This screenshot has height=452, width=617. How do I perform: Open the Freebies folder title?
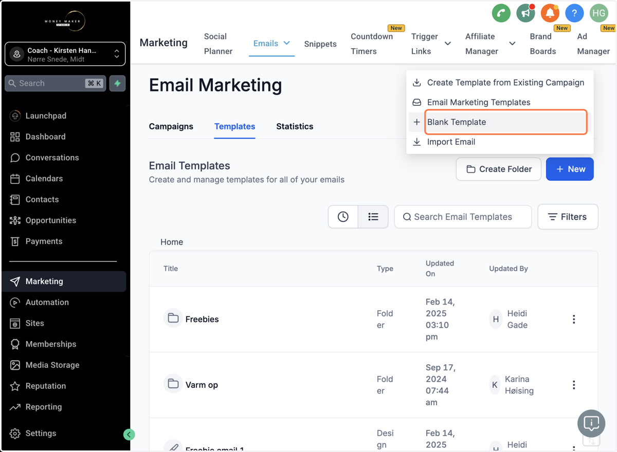point(202,319)
